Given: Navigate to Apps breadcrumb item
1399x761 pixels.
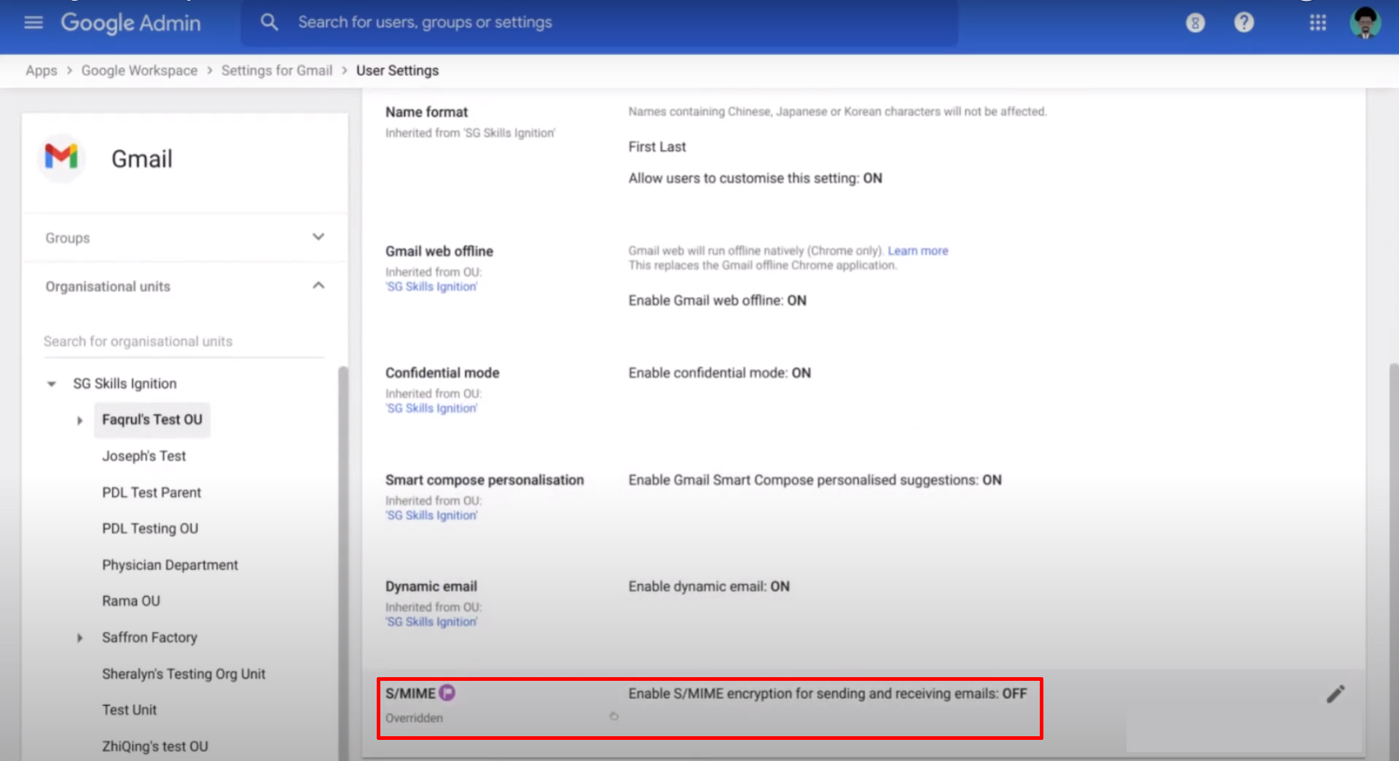Looking at the screenshot, I should coord(42,70).
